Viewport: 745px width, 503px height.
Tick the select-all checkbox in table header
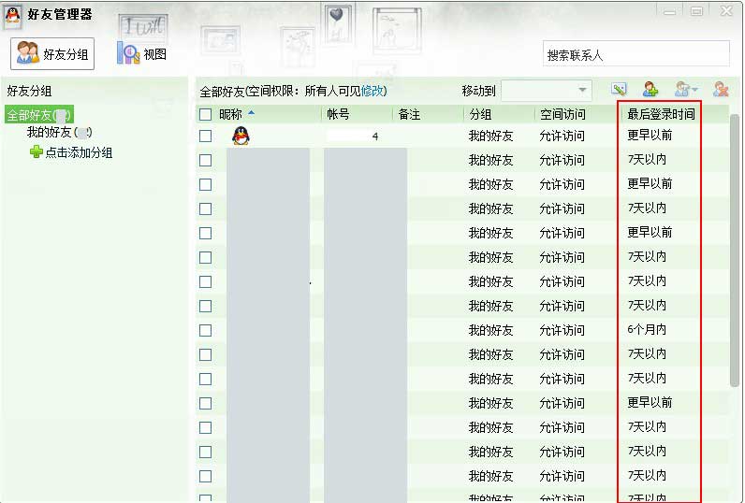205,114
